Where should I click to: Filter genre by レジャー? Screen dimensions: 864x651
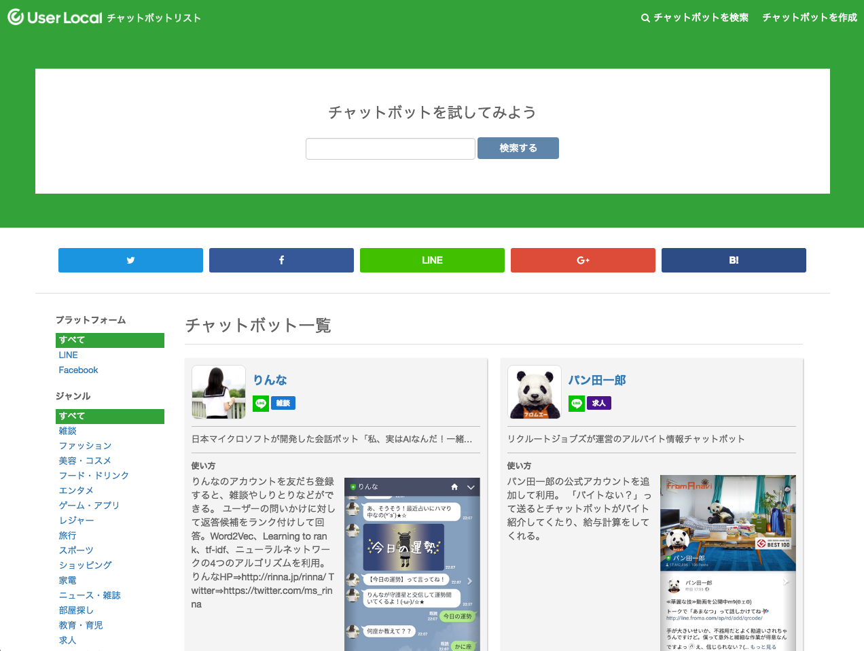coord(76,521)
